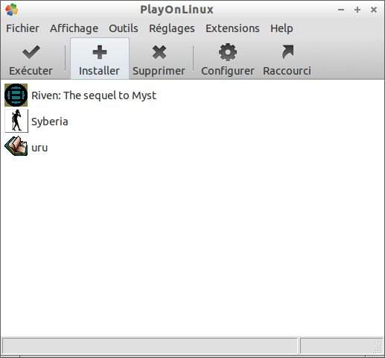Open the Réglages menu
The image size is (385, 358).
(x=172, y=28)
